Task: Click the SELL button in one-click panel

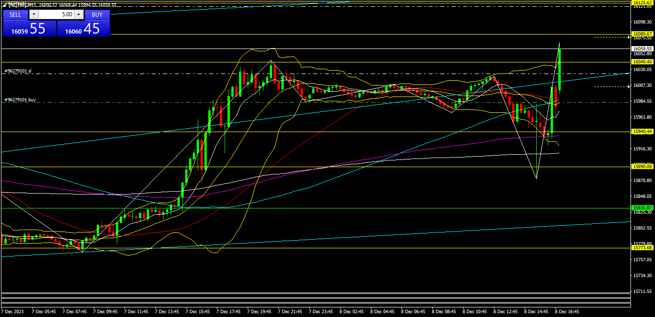Action: [x=15, y=14]
